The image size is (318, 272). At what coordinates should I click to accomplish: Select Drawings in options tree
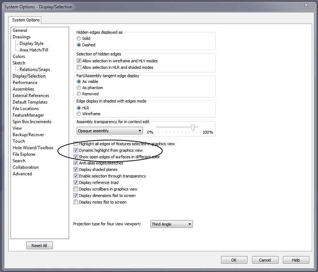[21, 37]
